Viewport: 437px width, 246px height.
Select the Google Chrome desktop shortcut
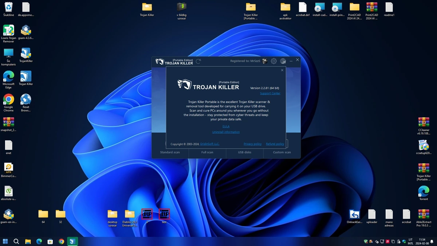tap(8, 103)
